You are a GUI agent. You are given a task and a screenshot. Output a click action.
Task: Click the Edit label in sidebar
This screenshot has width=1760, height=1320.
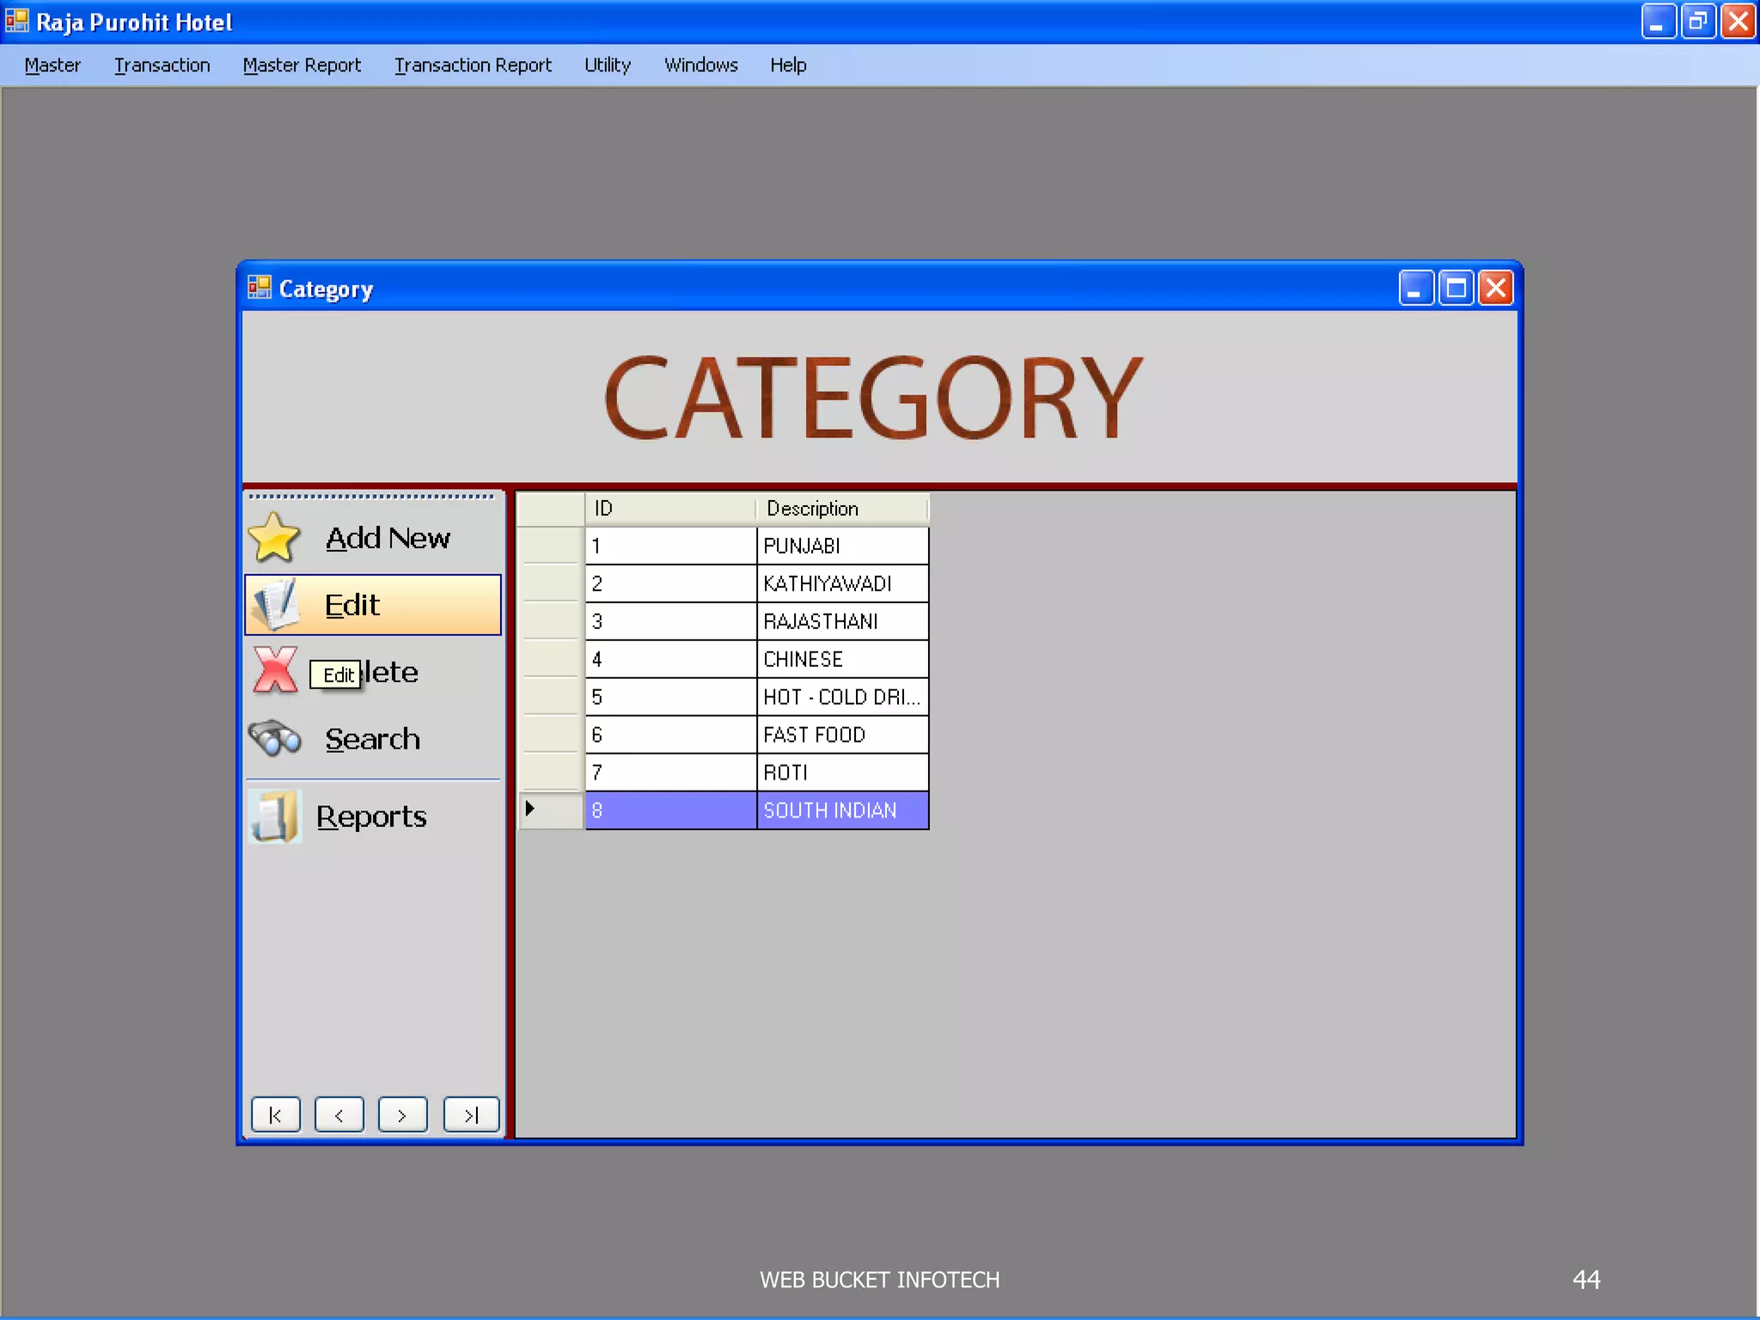(351, 605)
